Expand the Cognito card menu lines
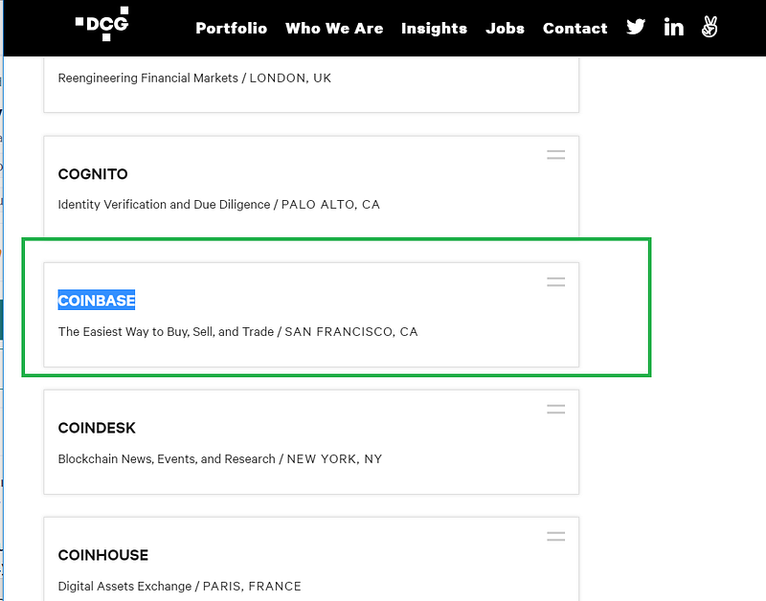This screenshot has height=601, width=766. [556, 155]
